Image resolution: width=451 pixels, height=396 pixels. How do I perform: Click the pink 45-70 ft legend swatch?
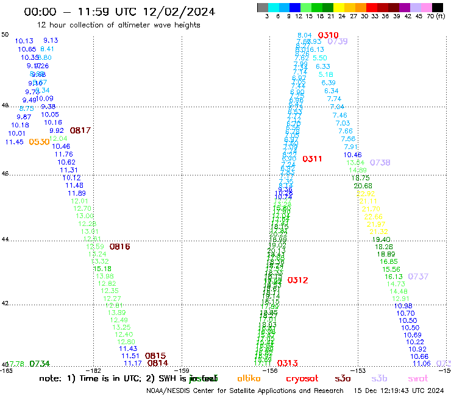pos(426,7)
